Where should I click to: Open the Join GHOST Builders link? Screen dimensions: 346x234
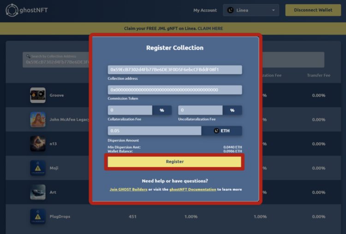(x=128, y=189)
